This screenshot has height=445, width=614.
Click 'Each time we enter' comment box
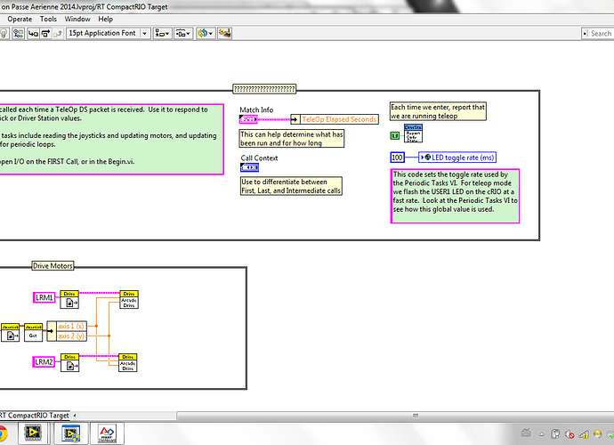[438, 111]
